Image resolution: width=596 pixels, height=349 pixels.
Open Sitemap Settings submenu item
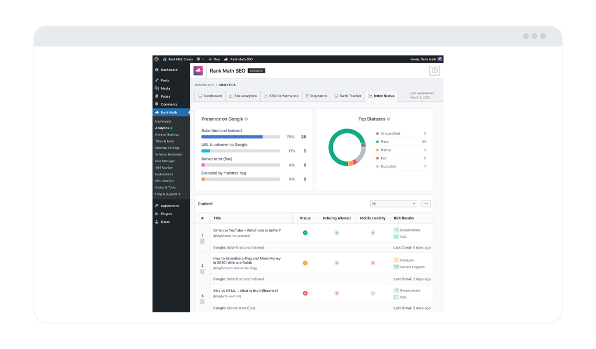pos(167,148)
